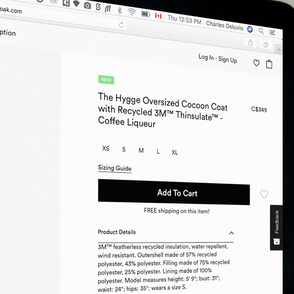Image resolution: width=294 pixels, height=294 pixels.
Task: Open the Bluetooth menu
Action: (x=120, y=10)
